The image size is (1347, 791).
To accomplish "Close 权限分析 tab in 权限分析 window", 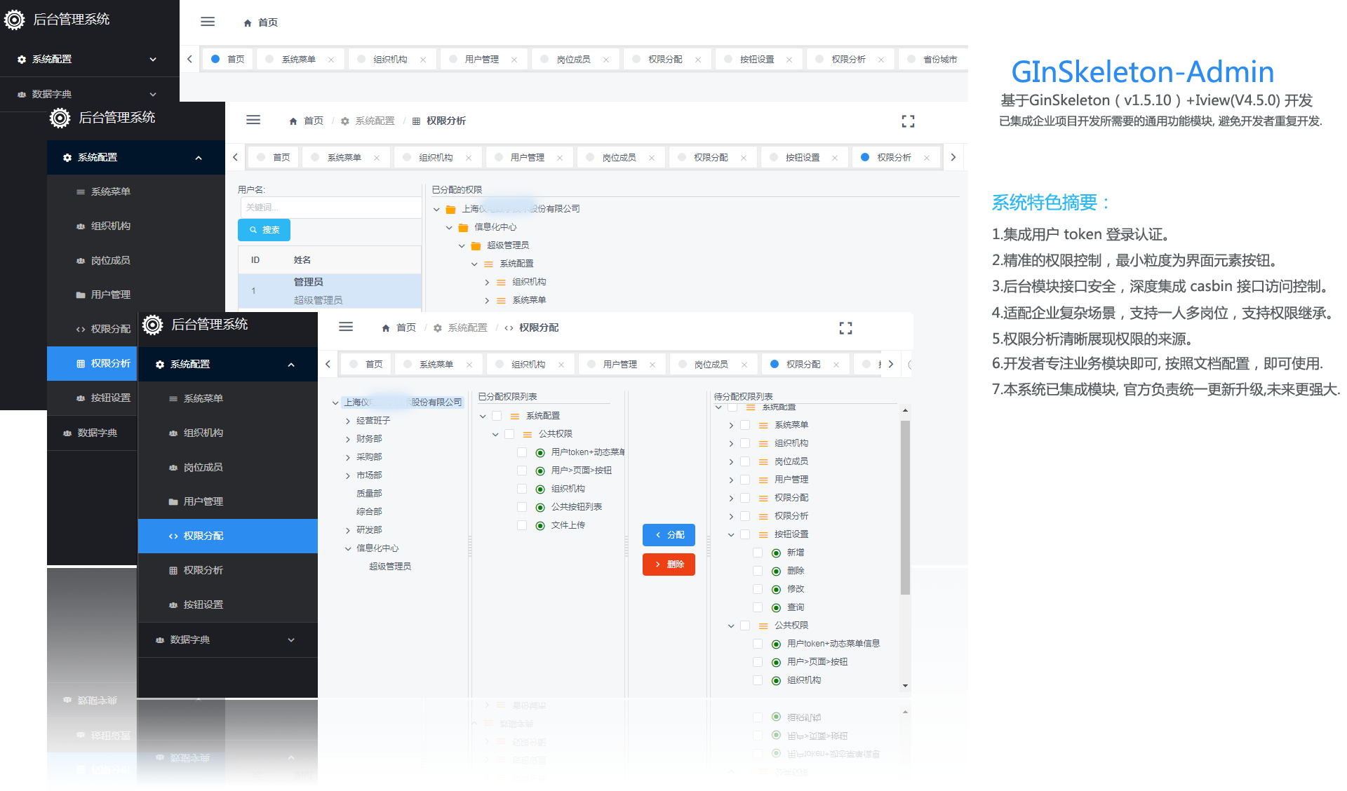I will coord(927,158).
